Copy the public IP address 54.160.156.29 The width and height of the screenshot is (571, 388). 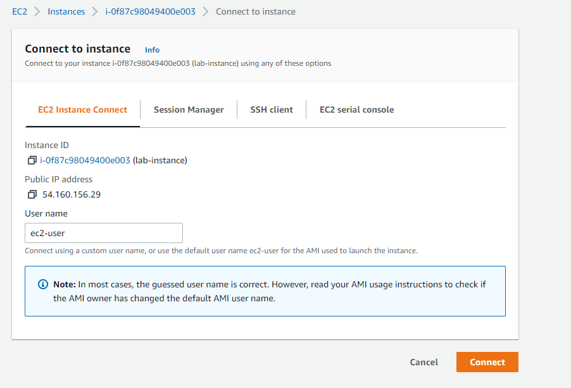tap(32, 194)
